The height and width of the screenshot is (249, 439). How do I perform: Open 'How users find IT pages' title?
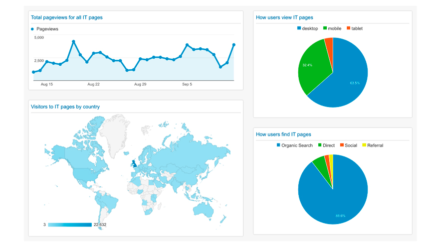click(x=283, y=134)
